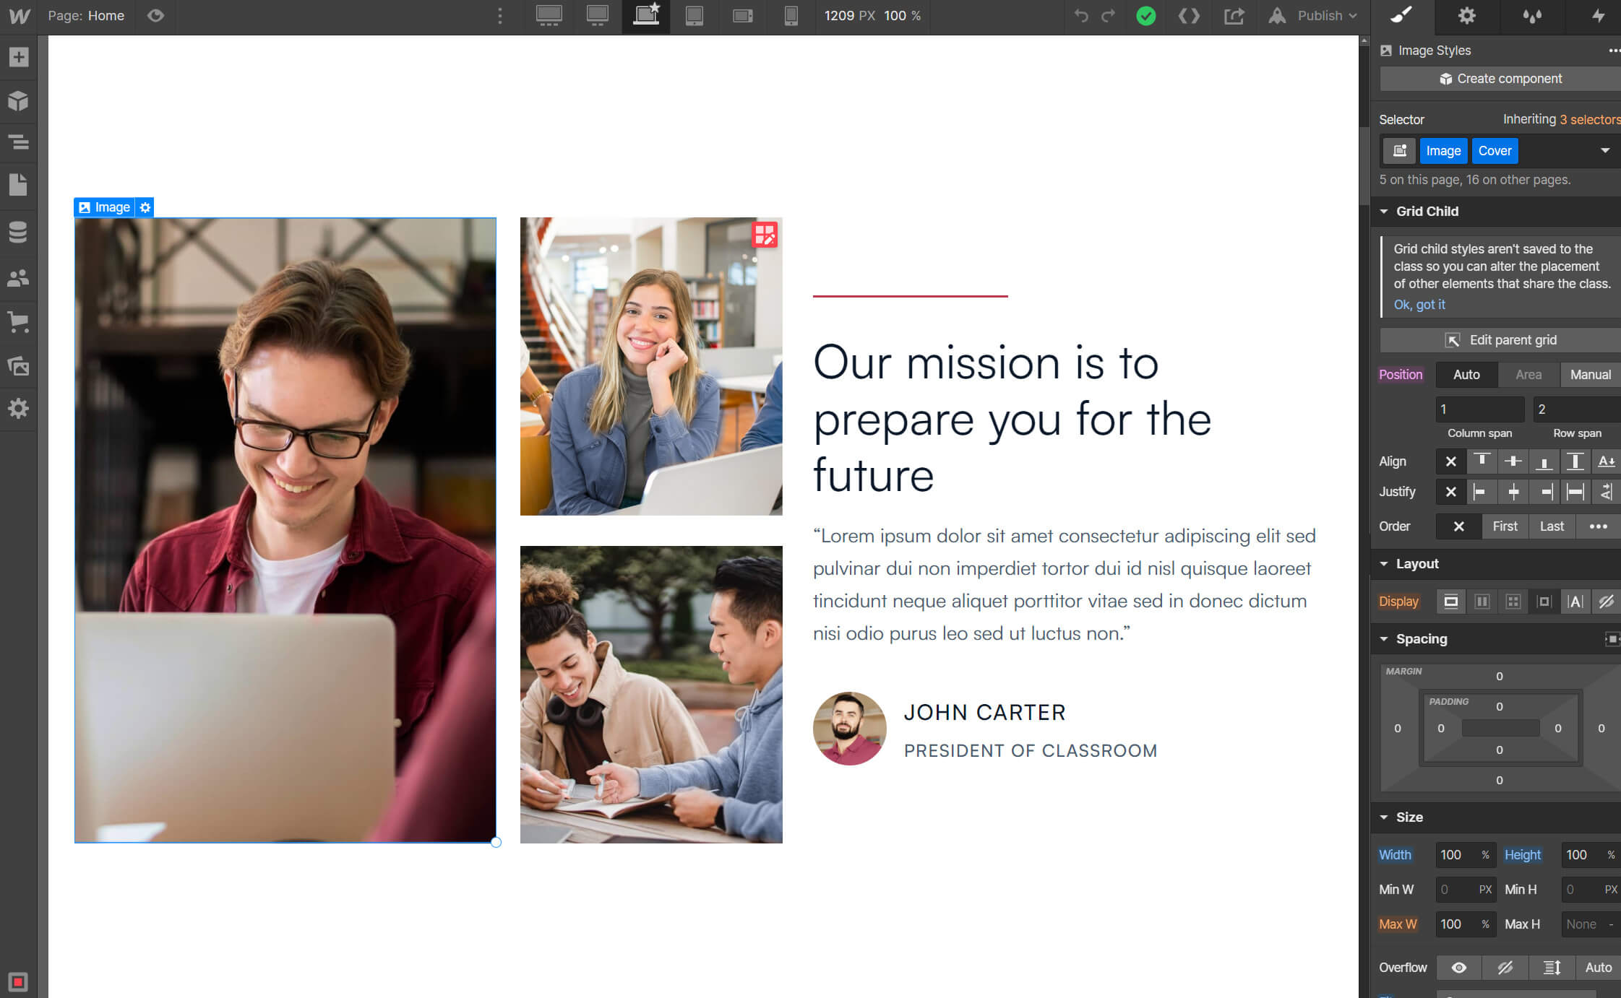Undo the last change
This screenshot has height=998, width=1621.
[x=1081, y=15]
